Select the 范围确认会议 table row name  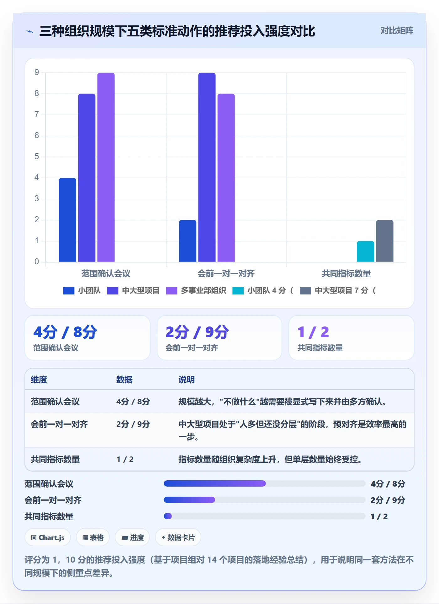tap(55, 402)
